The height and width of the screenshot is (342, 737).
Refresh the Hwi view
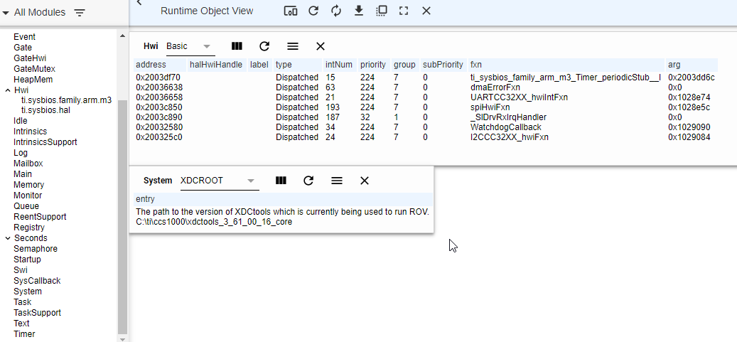264,46
